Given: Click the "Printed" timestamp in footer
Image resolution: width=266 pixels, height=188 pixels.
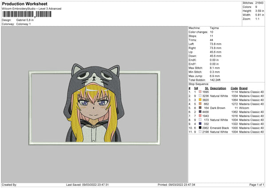Looking at the screenshot, I should coord(176,185).
